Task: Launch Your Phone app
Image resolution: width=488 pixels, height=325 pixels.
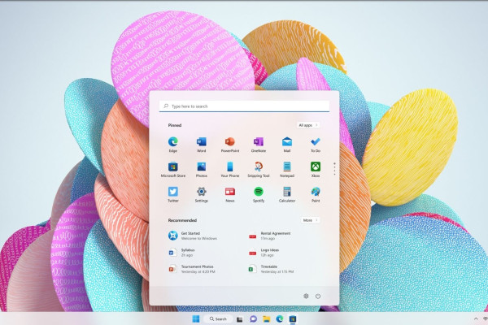Action: tap(230, 170)
